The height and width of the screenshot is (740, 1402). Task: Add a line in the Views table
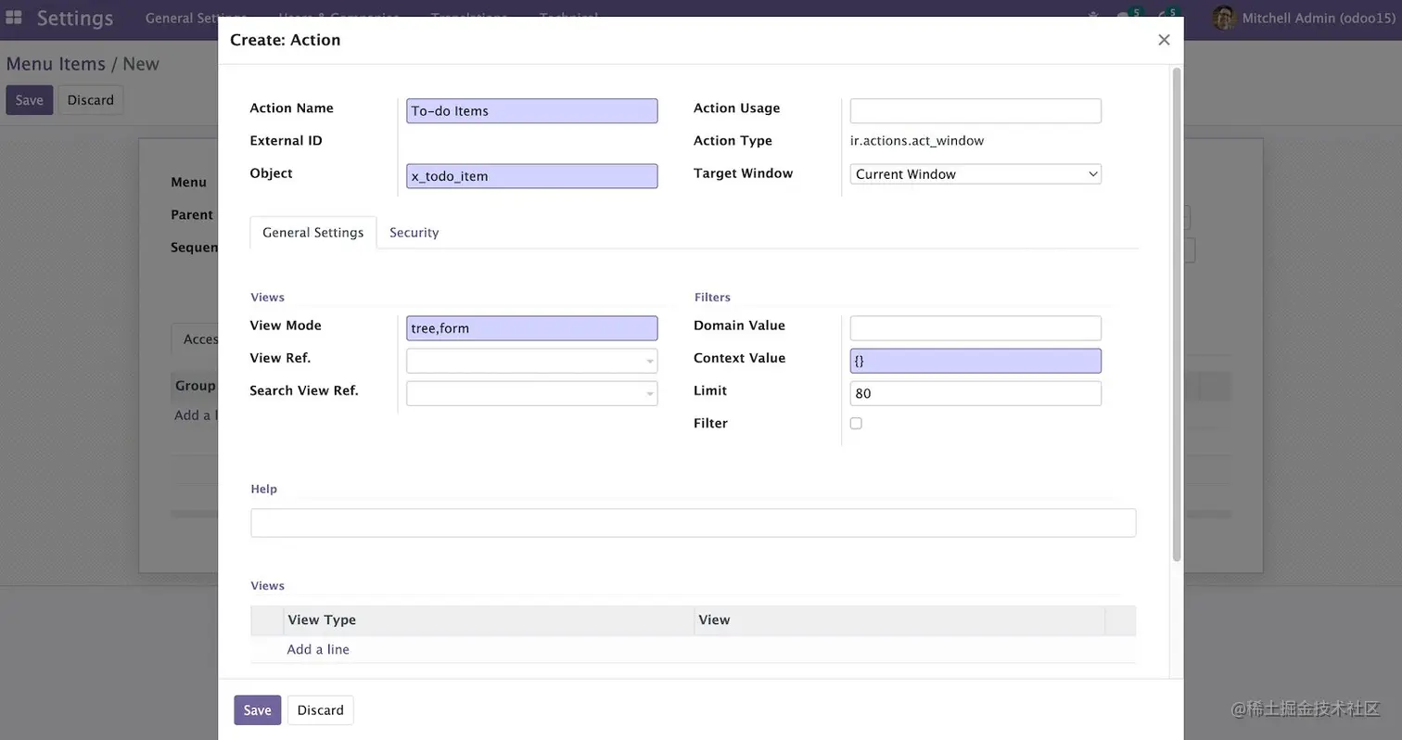(317, 649)
